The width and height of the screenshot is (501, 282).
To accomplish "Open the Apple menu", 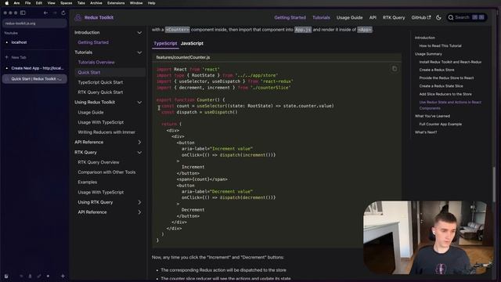I will 7,3.
